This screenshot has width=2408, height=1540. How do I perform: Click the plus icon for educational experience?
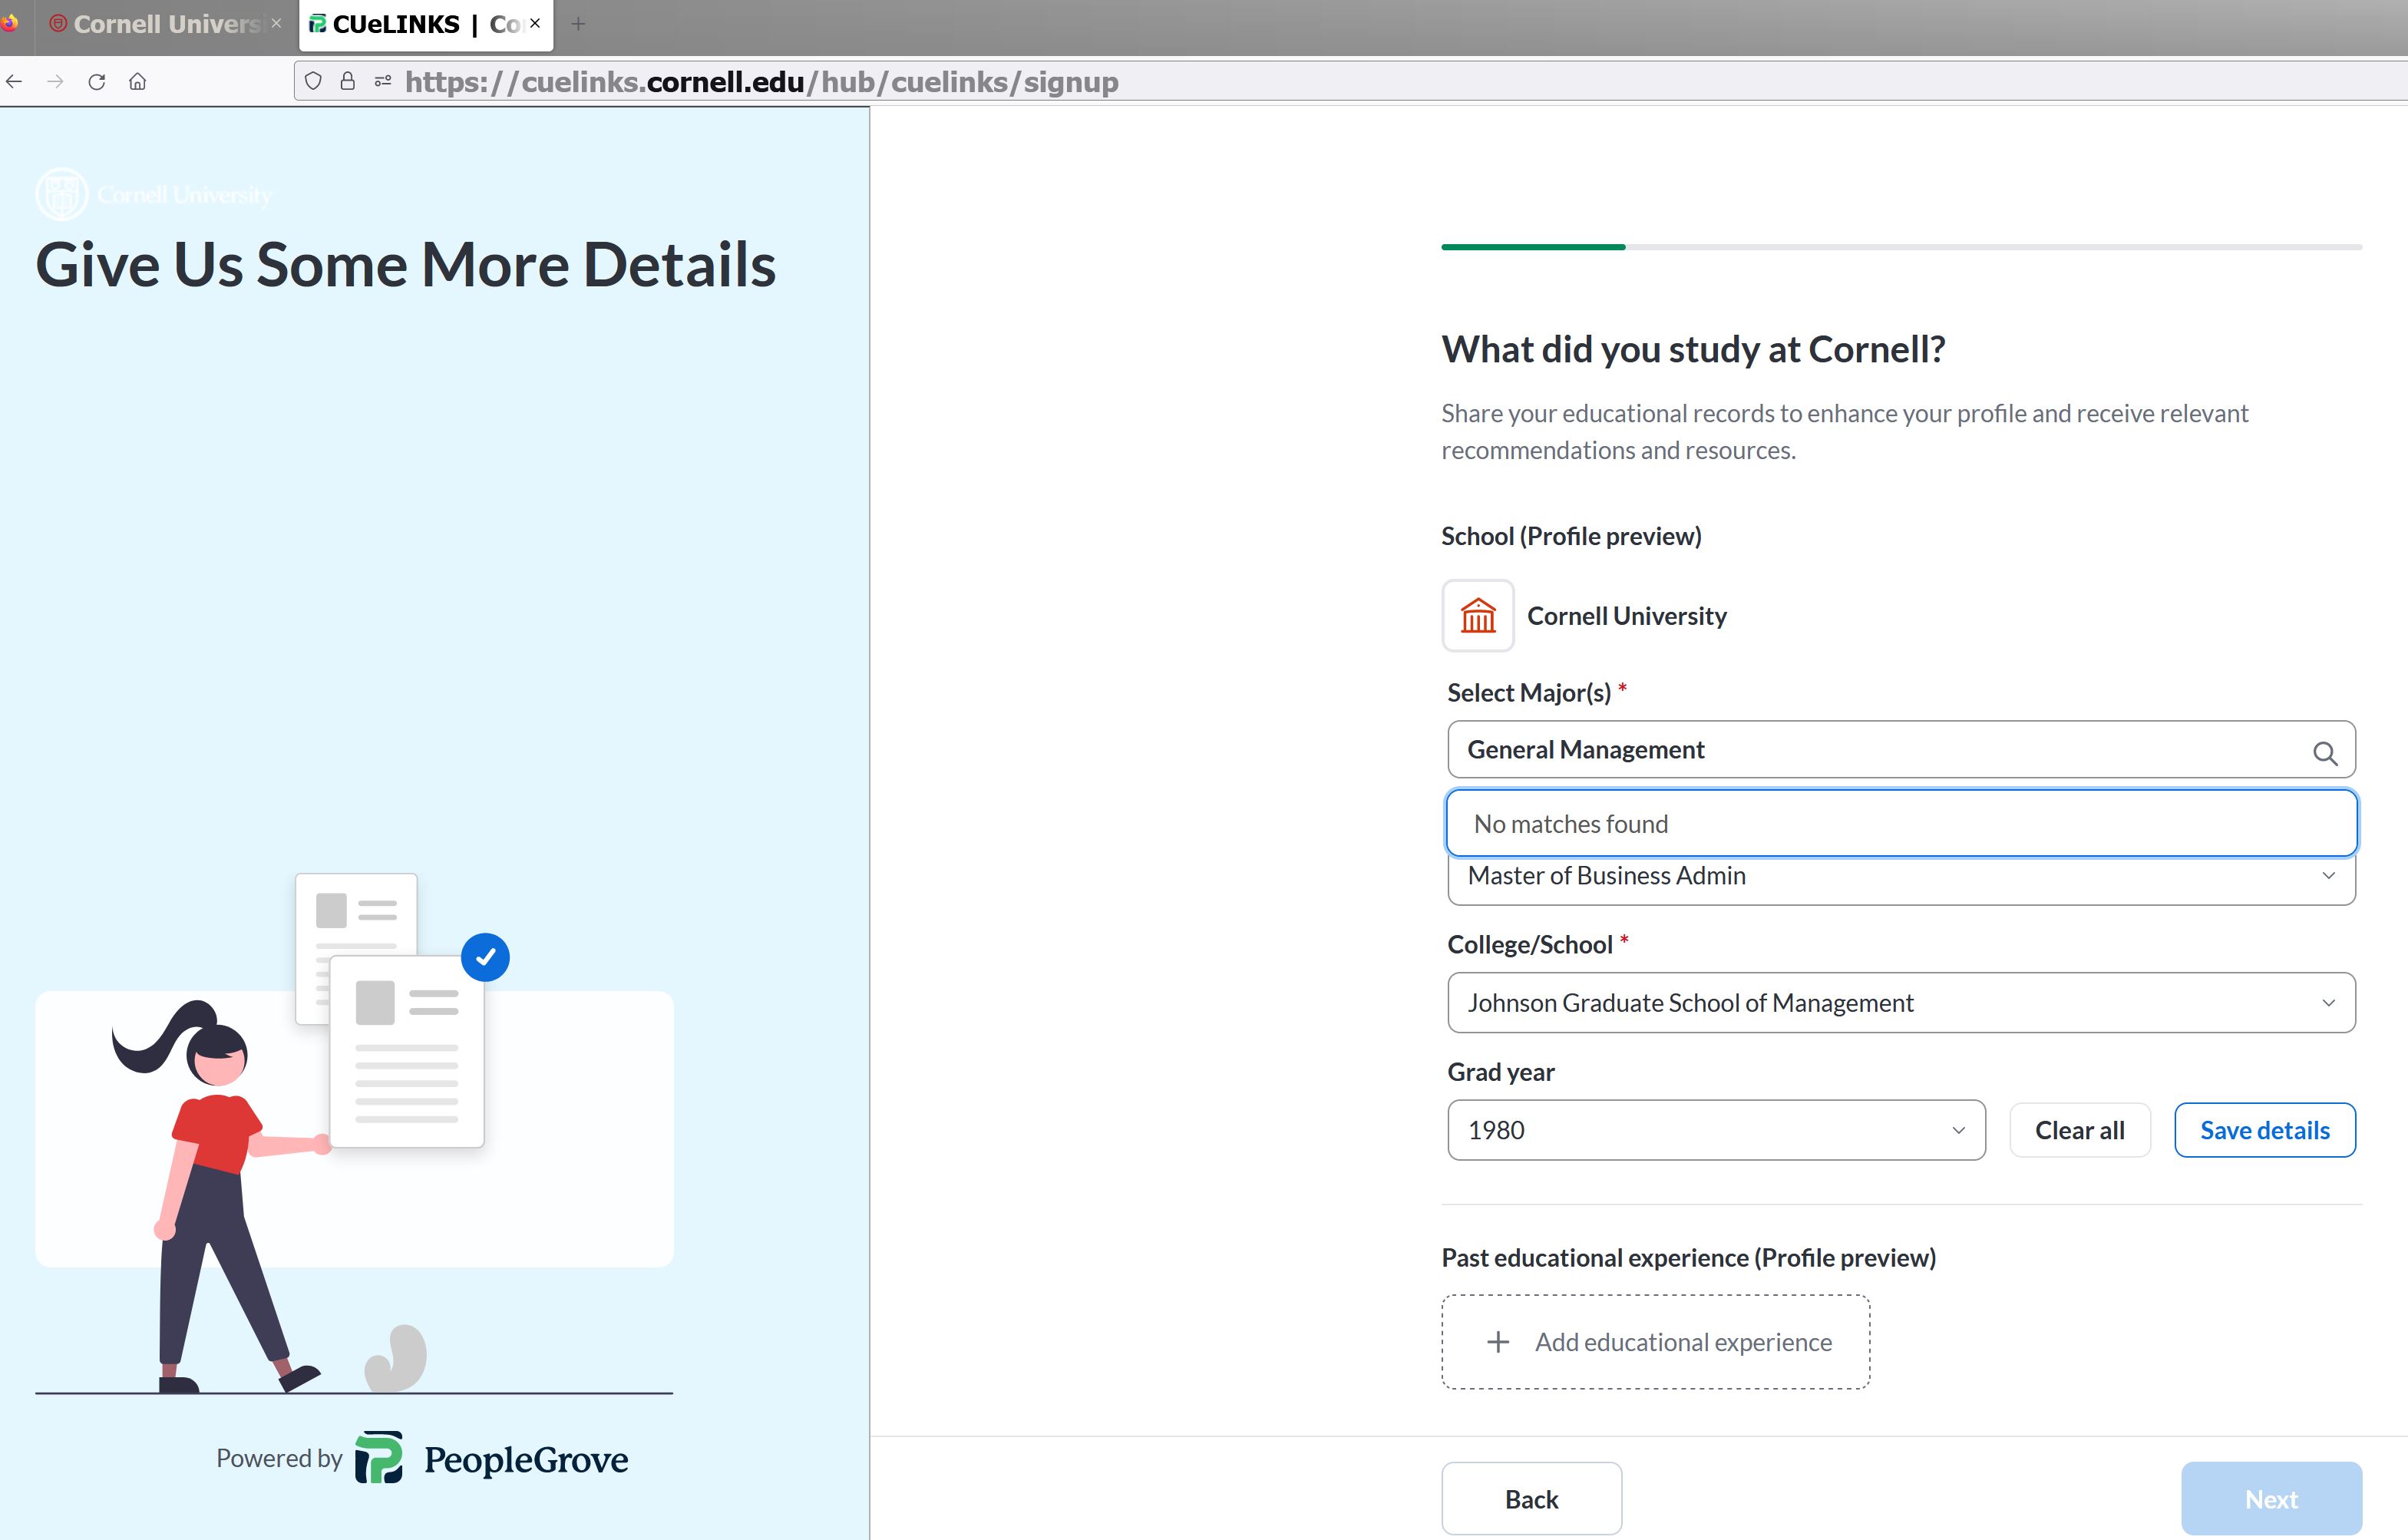1497,1342
